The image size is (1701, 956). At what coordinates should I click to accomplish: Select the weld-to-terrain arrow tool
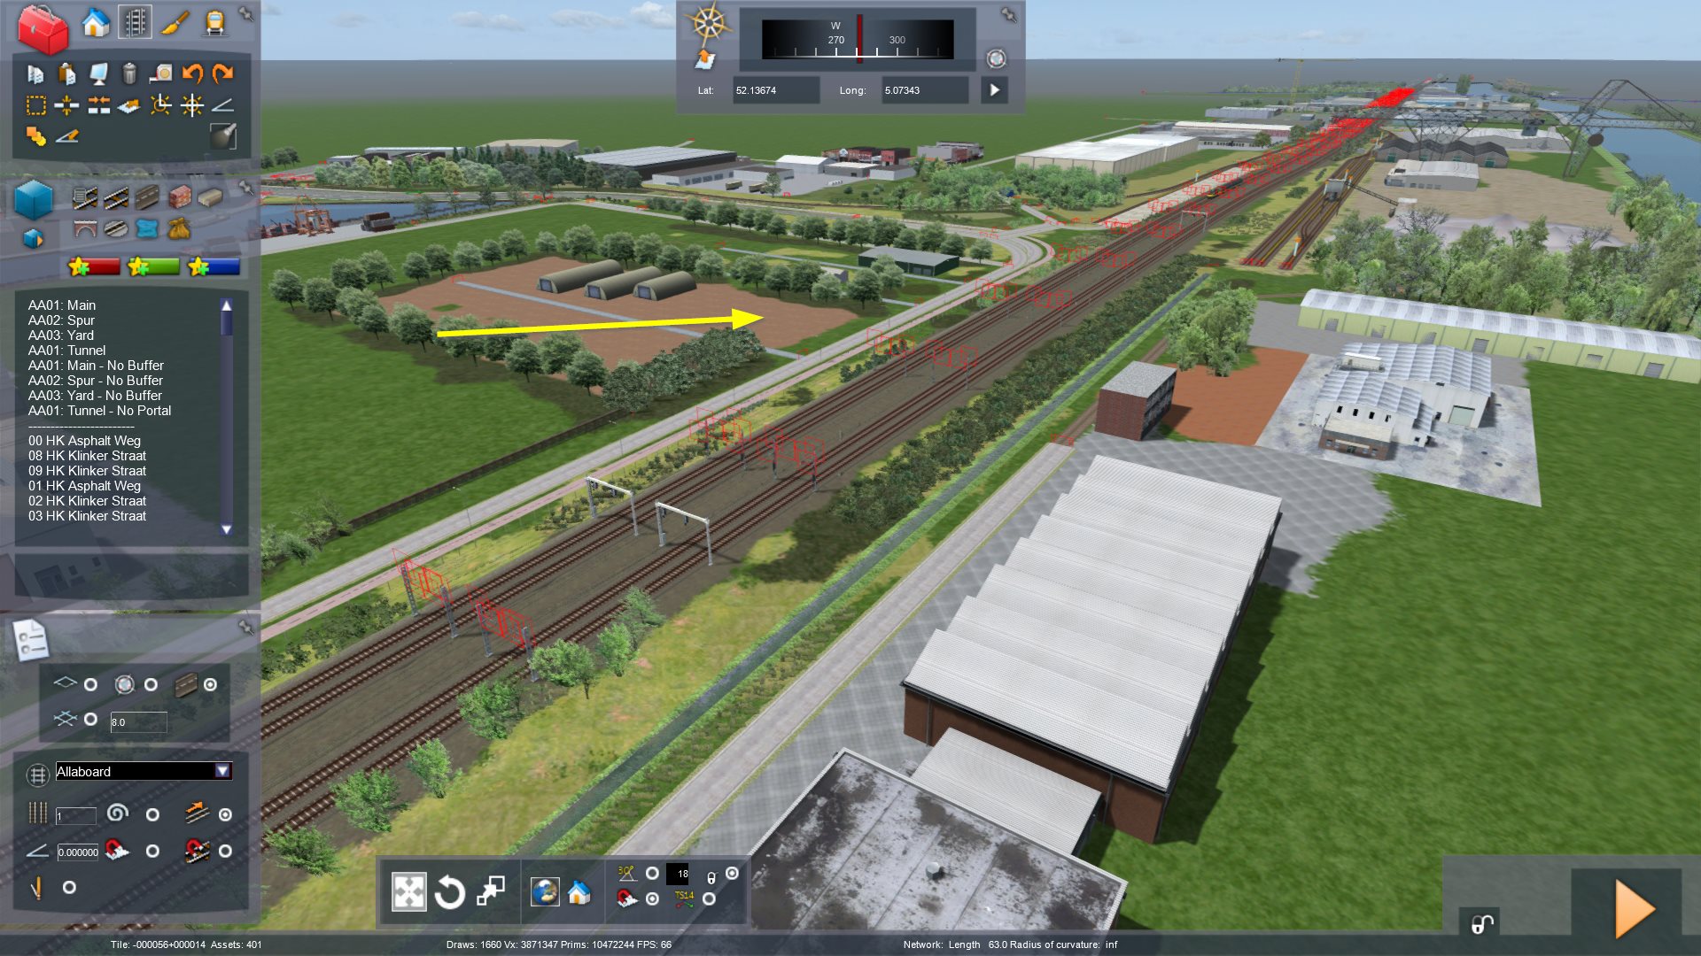129,106
